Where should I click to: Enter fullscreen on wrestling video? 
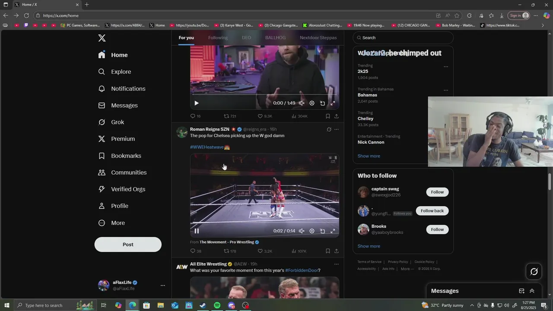coord(333,231)
